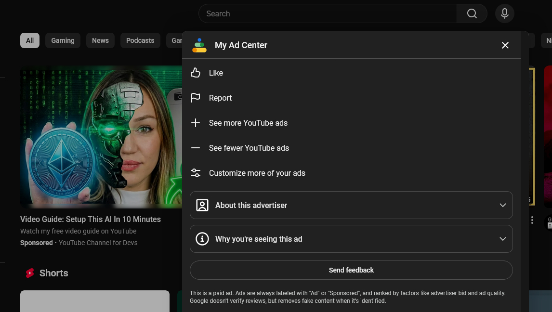Select the All filter chip
Screen dimensions: 552x312
[x=30, y=40]
